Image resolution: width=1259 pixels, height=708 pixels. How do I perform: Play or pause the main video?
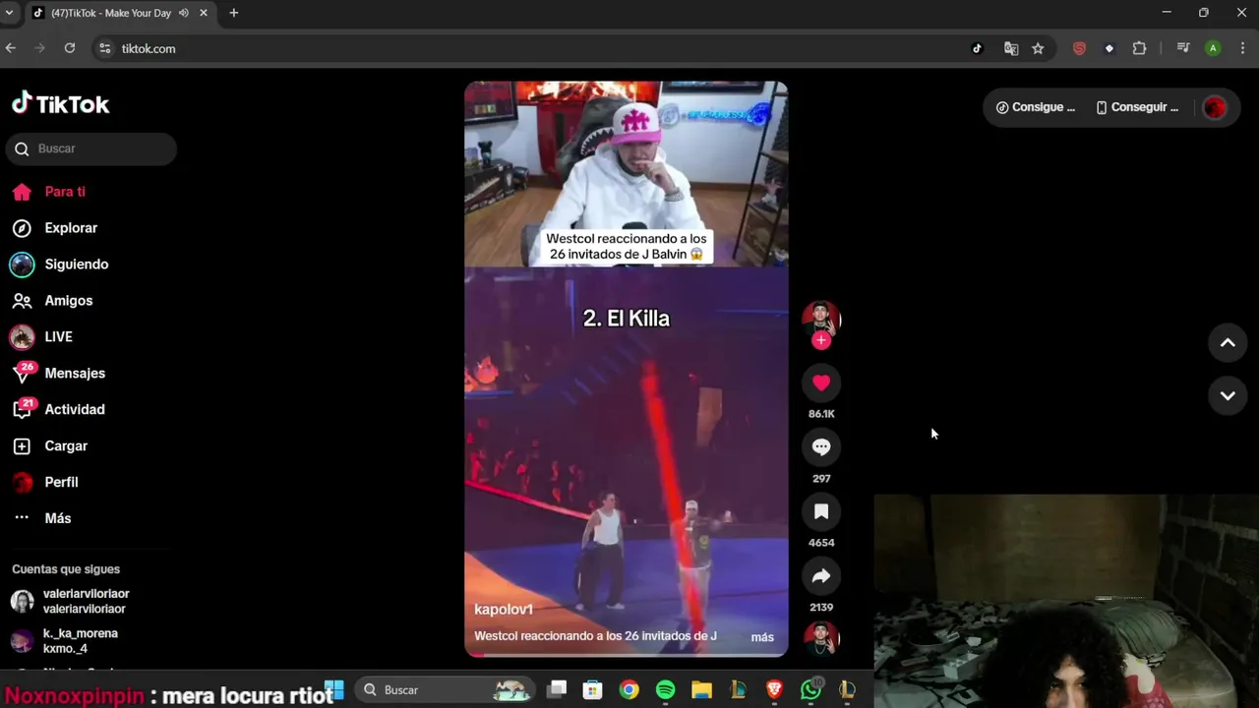(627, 369)
